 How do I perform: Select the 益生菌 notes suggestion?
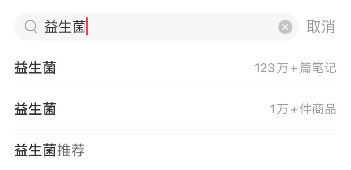point(35,68)
